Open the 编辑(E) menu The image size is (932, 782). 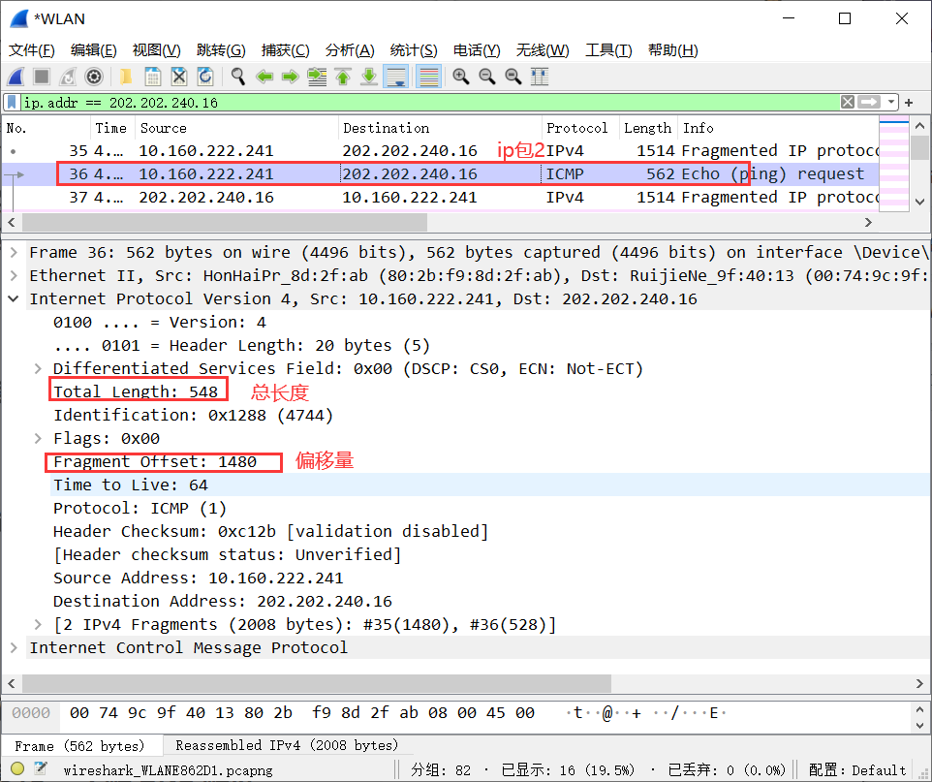click(93, 50)
